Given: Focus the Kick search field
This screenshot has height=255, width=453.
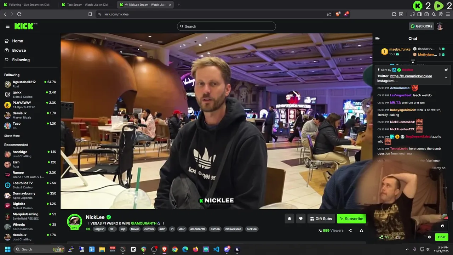Looking at the screenshot, I should point(226,26).
